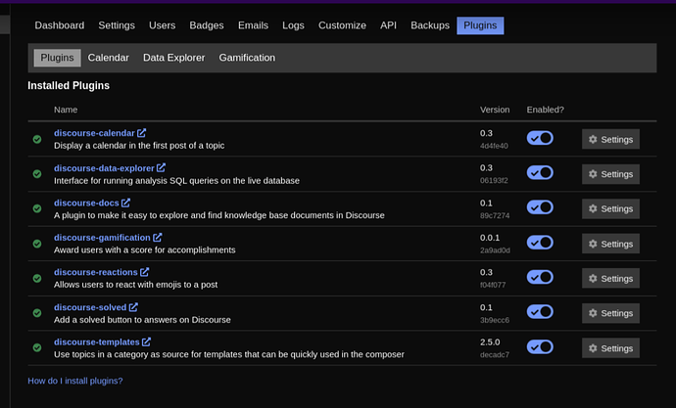
Task: Open Settings for discourse-gamification
Action: pos(610,244)
